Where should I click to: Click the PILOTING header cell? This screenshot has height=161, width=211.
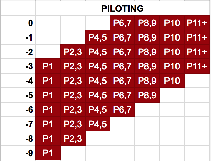122,8
